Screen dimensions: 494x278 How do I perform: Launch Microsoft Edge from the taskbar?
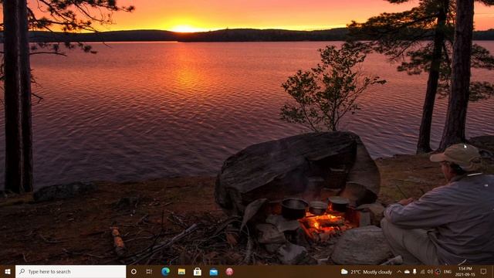click(165, 271)
